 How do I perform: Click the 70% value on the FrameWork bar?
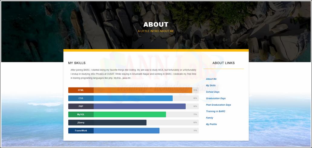tap(195, 131)
